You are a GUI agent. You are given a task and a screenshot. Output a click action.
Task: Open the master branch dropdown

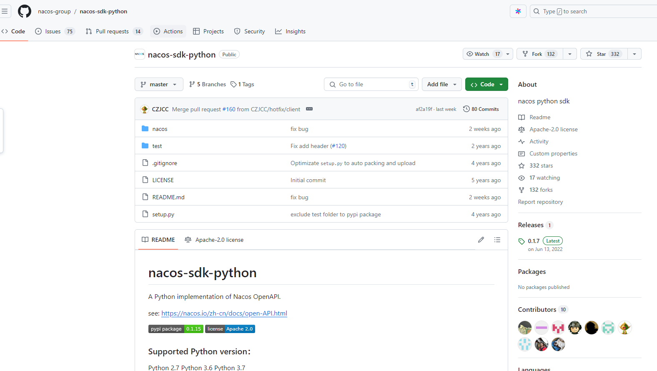[x=159, y=84]
